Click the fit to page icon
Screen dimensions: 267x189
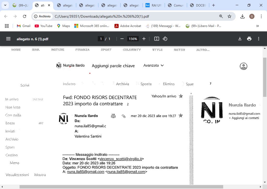(x=156, y=39)
